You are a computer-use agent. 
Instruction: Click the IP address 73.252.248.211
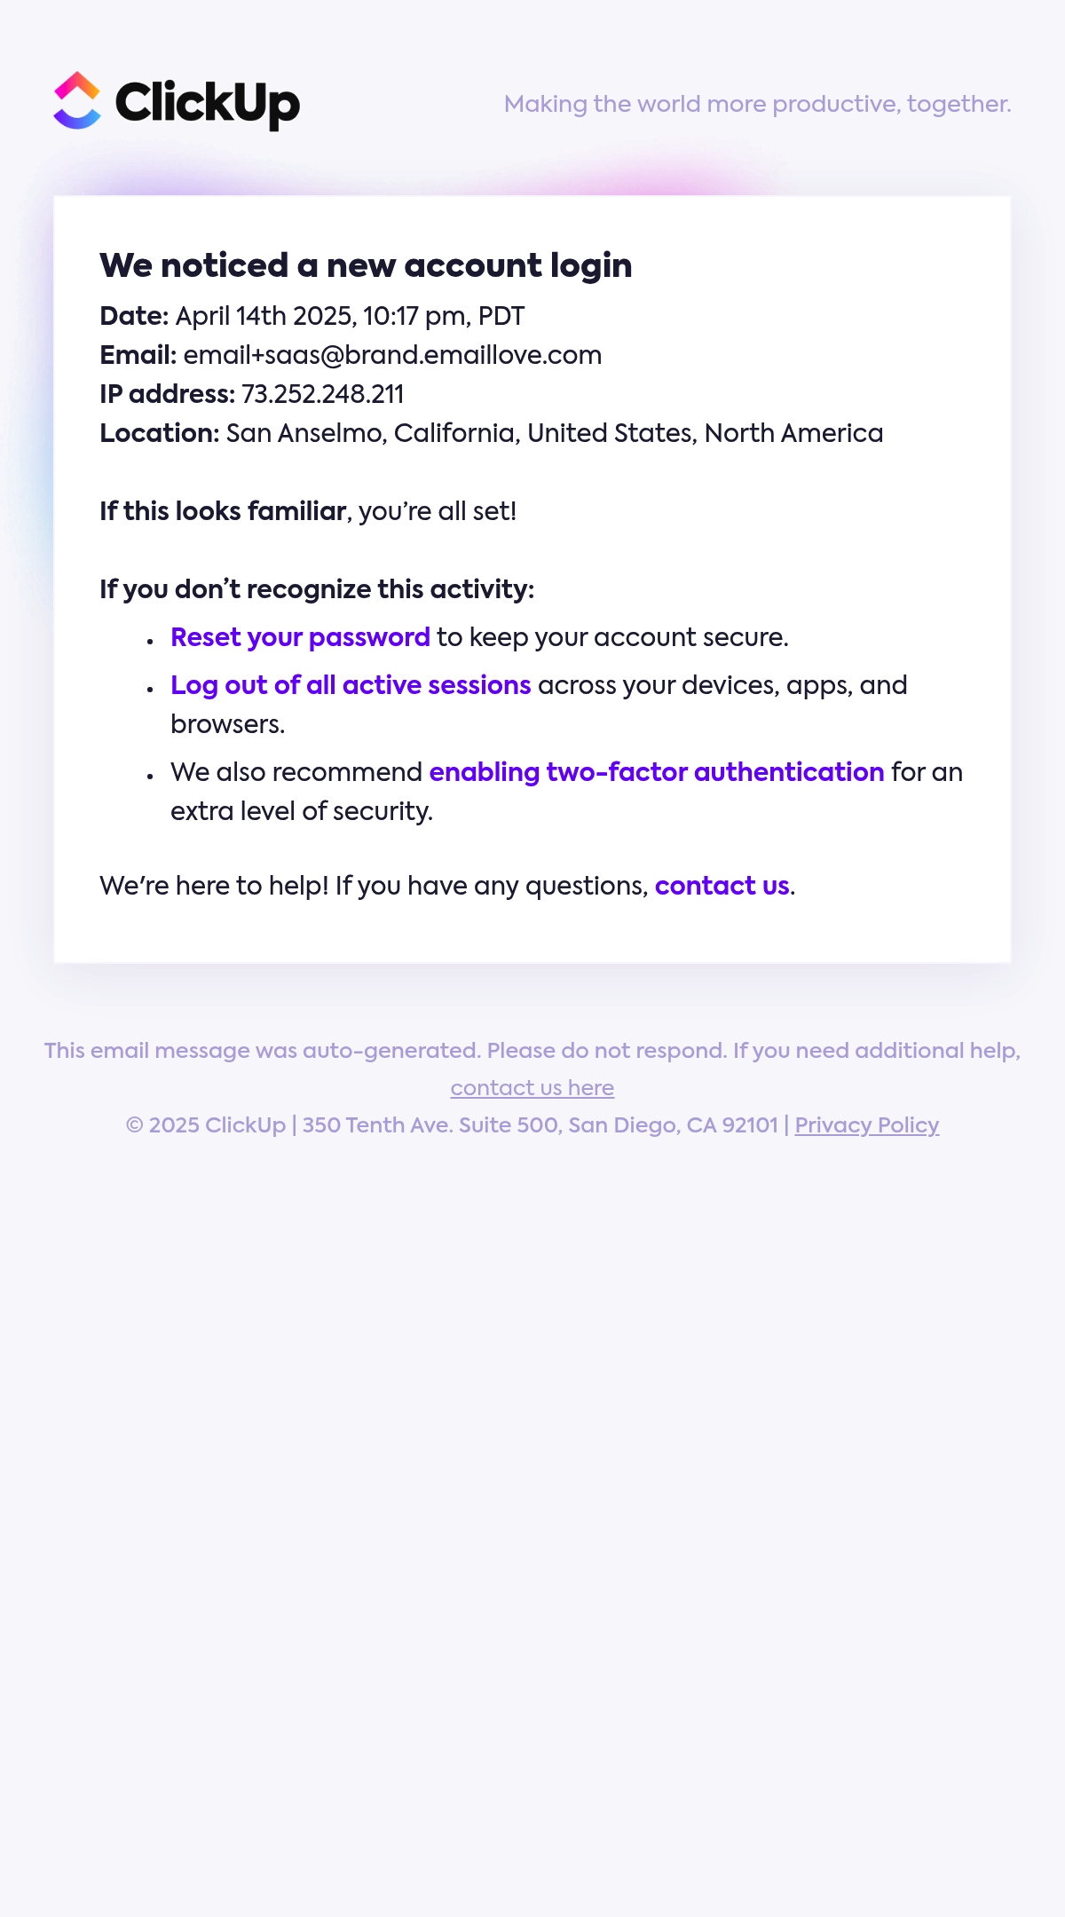[x=322, y=394]
